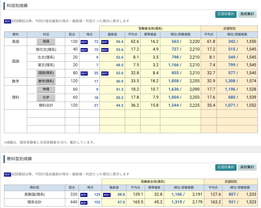The height and width of the screenshot is (208, 261).
Task: Click the 英語 subject button
Action: [46, 42]
